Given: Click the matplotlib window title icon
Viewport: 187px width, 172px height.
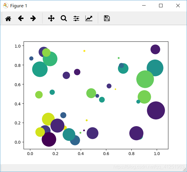Looking at the screenshot, I should click(6, 6).
